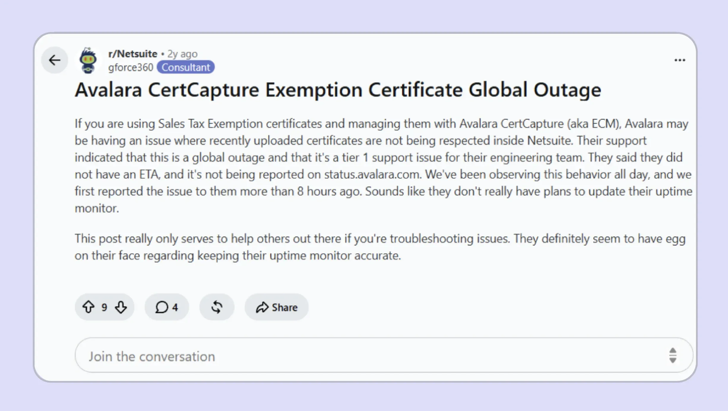Open the three-dot post options menu
The height and width of the screenshot is (411, 728).
[680, 60]
